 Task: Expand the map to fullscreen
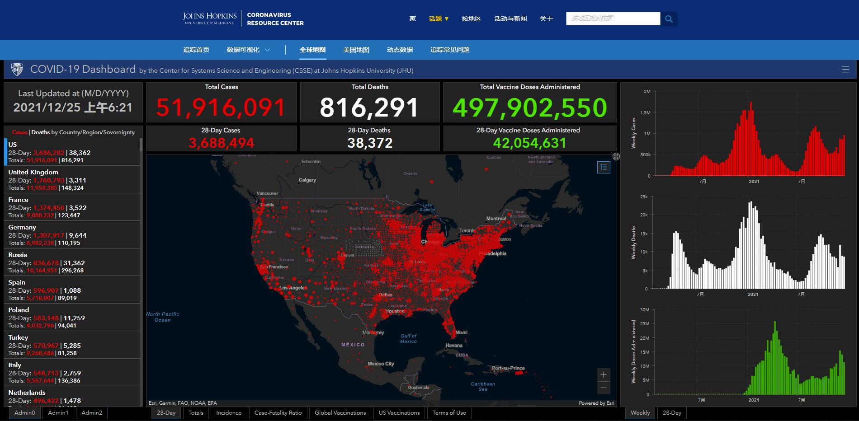616,156
